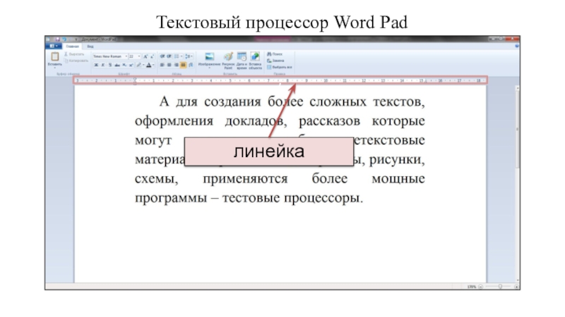Click the Copy (Копировать) command
This screenshot has width=565, height=317.
(x=76, y=61)
